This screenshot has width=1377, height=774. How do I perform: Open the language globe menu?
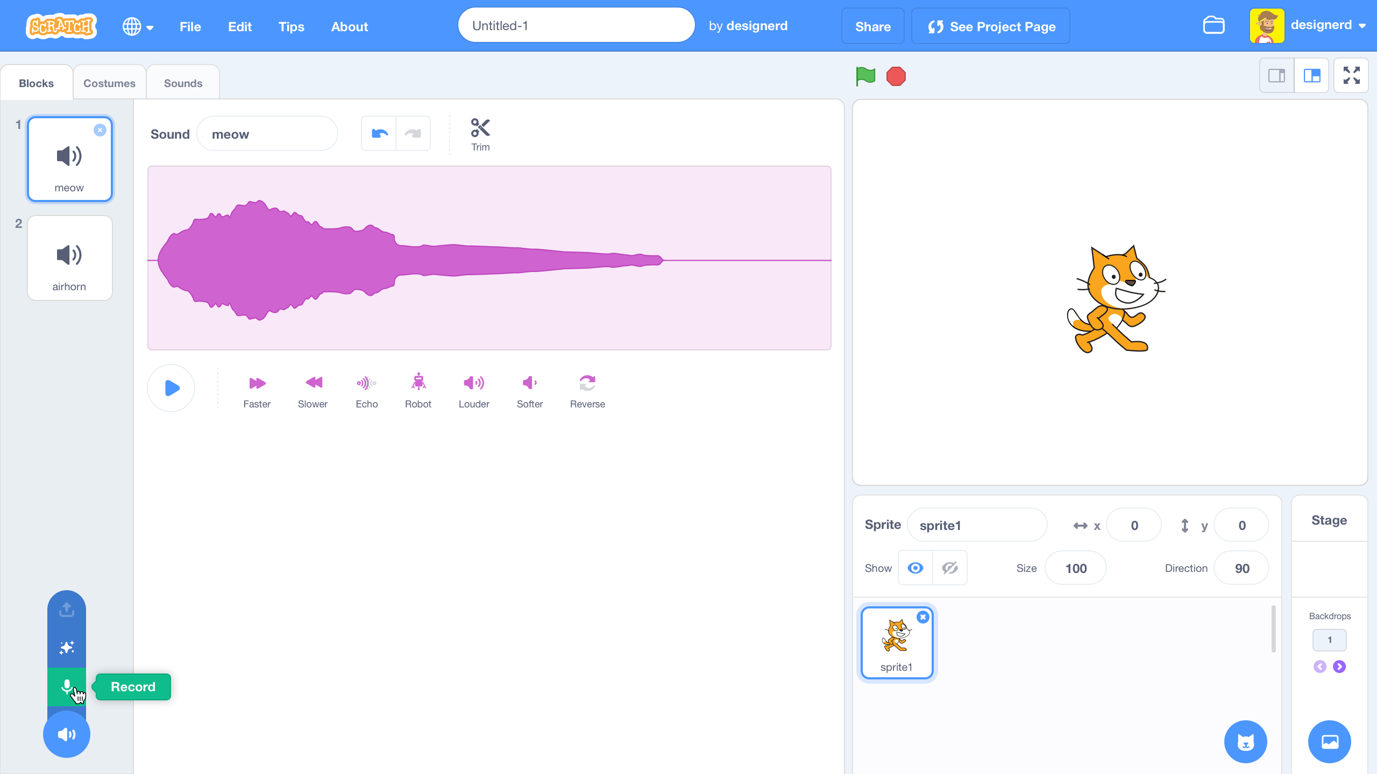[138, 26]
